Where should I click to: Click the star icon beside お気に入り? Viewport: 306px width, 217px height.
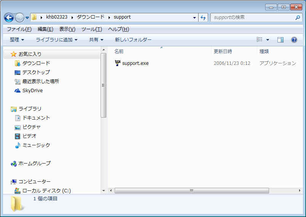13,54
